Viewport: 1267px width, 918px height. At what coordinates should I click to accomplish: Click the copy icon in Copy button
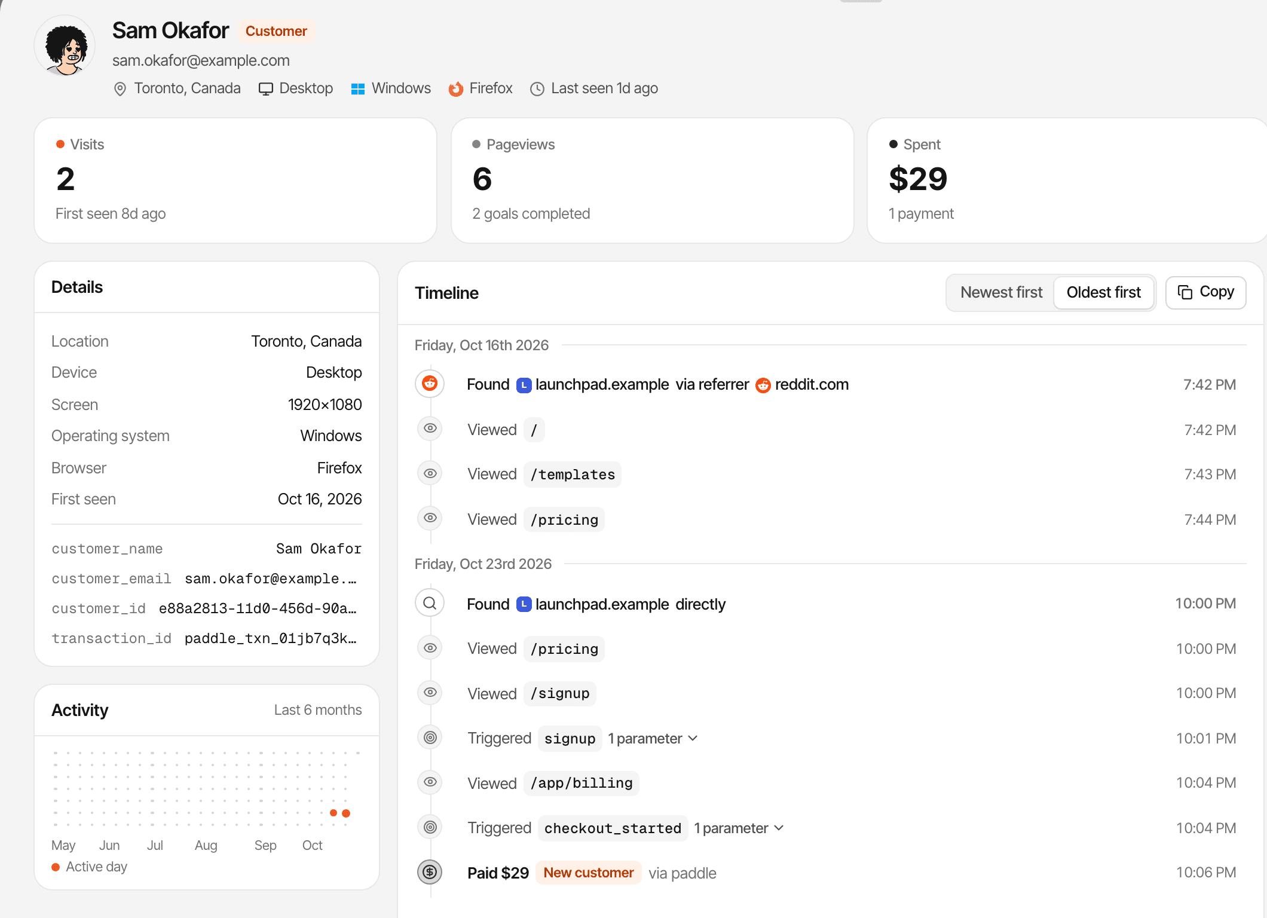[1185, 292]
